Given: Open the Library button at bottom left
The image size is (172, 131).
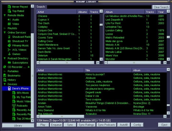Looking at the screenshot, I should (18, 125).
